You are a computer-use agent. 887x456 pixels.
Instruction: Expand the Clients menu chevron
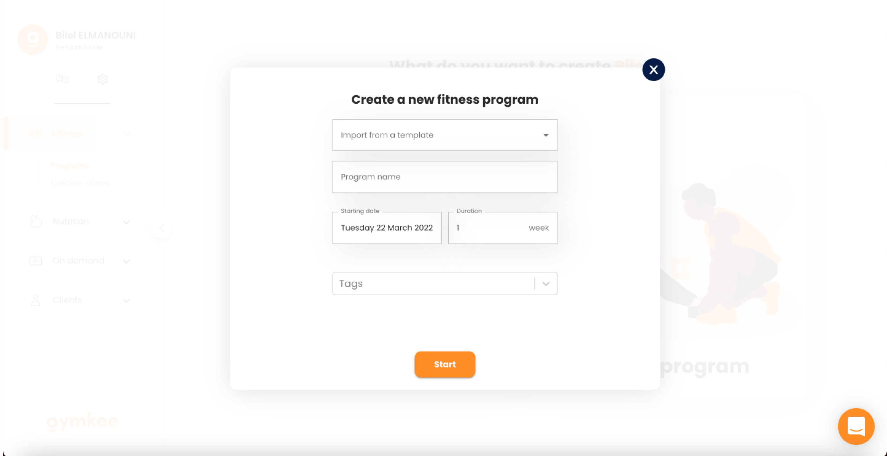click(x=126, y=301)
